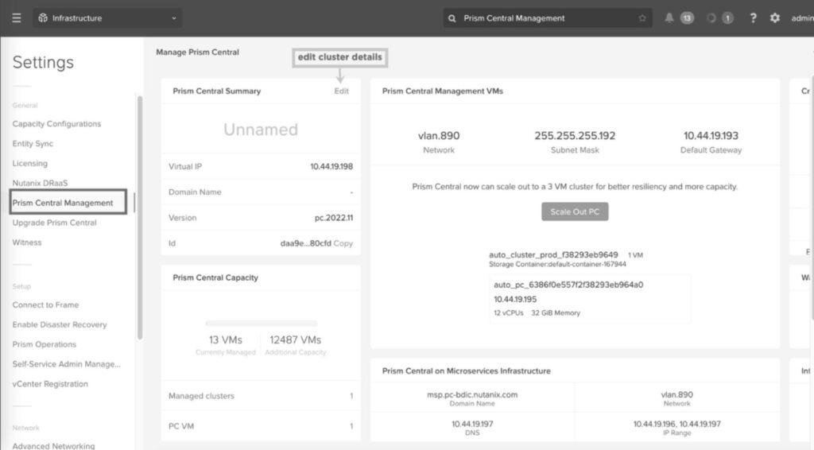Open the hamburger main menu
Viewport: 814px width, 450px height.
click(x=17, y=18)
